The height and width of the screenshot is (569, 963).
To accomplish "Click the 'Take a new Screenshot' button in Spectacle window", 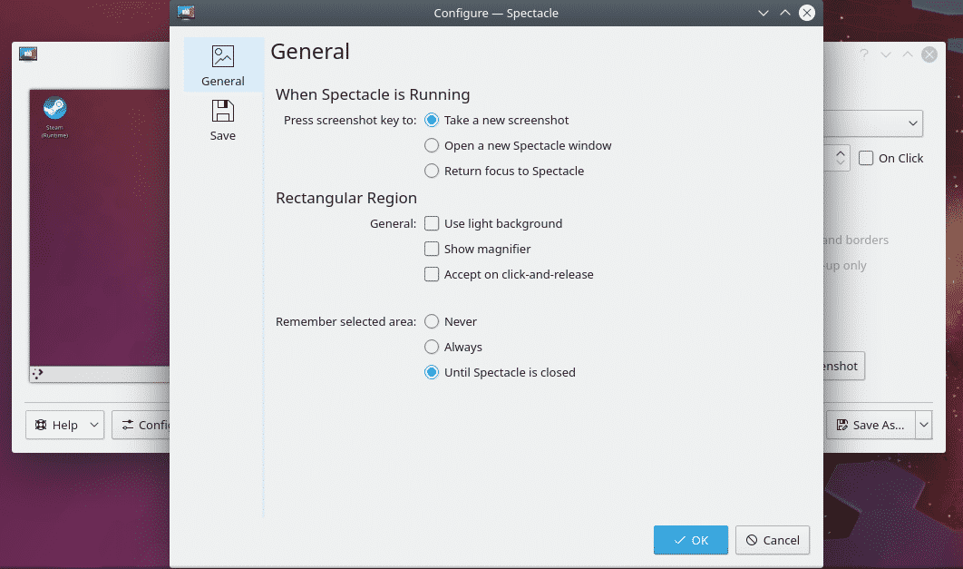I will 844,367.
